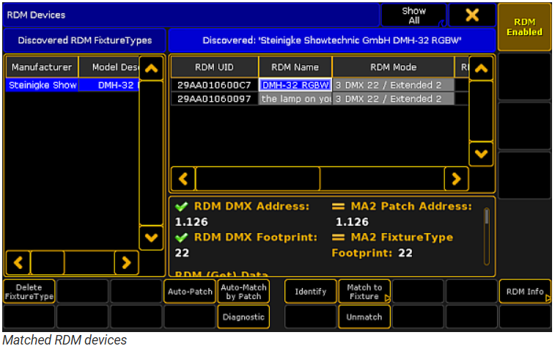Click the vertical scrollbar track in fixture types list
555x346 pixels.
(151, 152)
